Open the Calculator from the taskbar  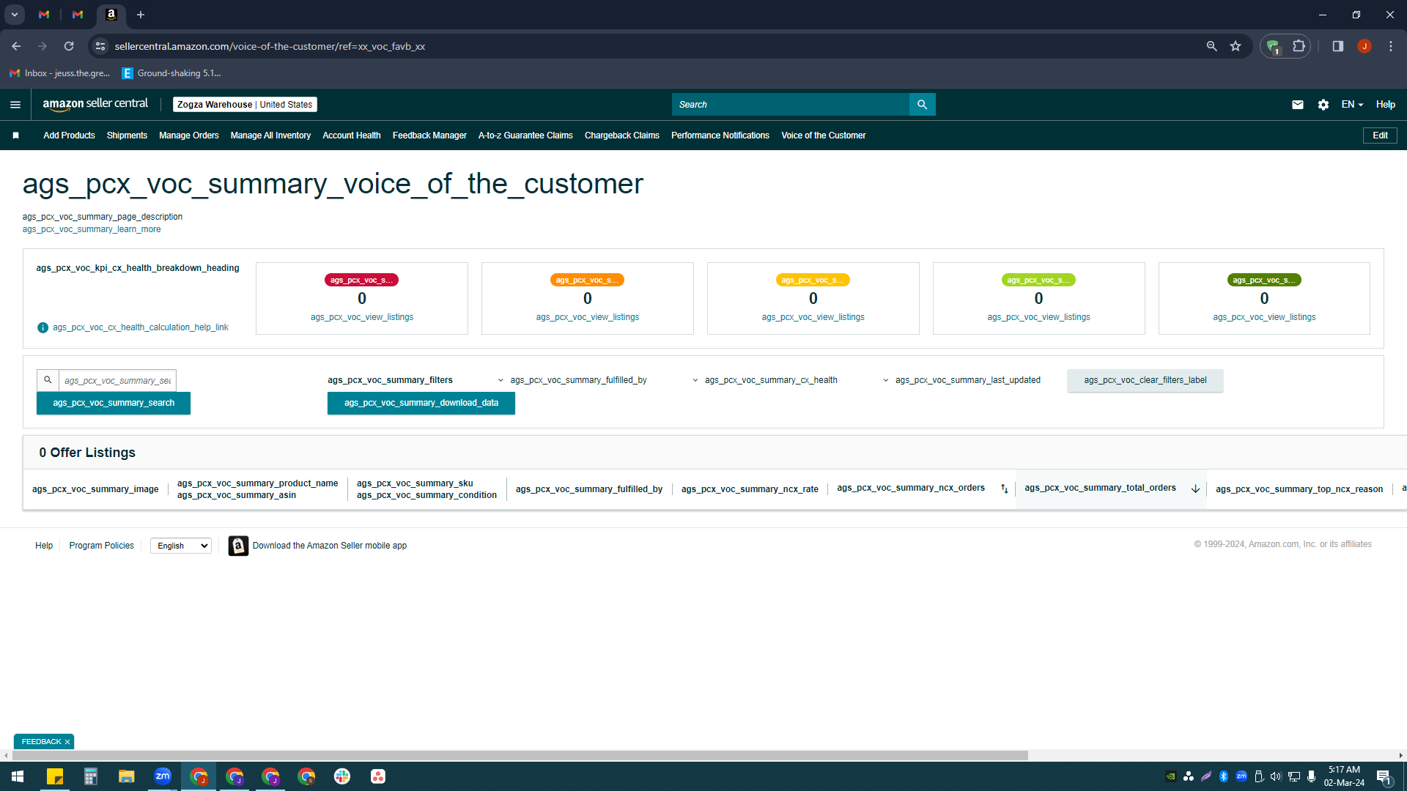tap(91, 776)
